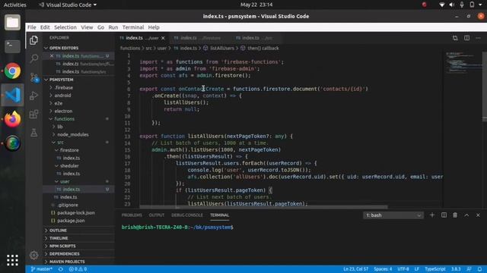The height and width of the screenshot is (273, 487).
Task: Open errors and warnings count in status bar
Action: click(x=78, y=269)
